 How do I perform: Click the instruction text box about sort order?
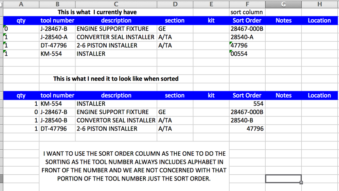pos(134,166)
